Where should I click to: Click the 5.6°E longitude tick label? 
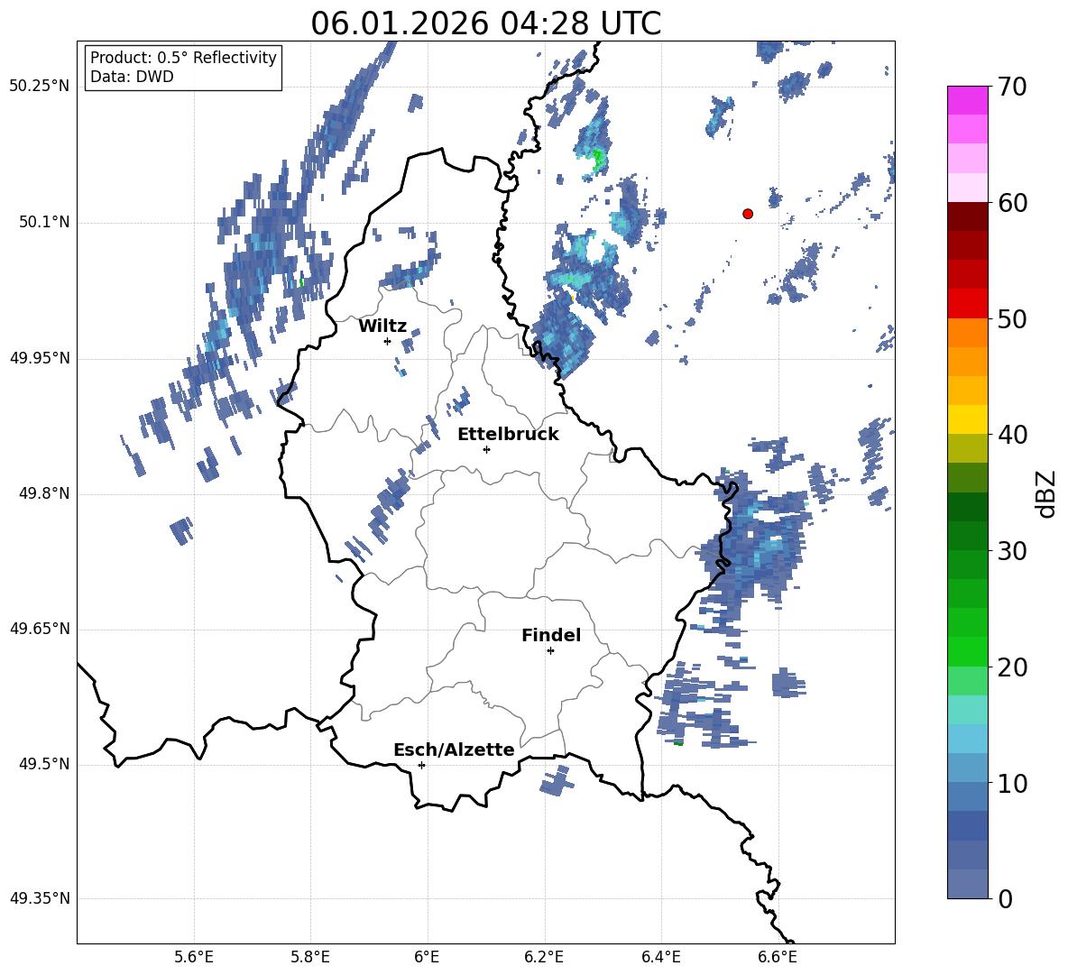[x=194, y=957]
